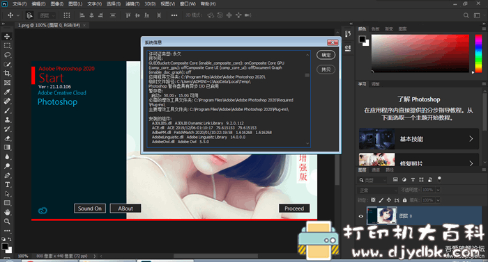
Task: Select the Crop tool
Action: click(x=7, y=73)
